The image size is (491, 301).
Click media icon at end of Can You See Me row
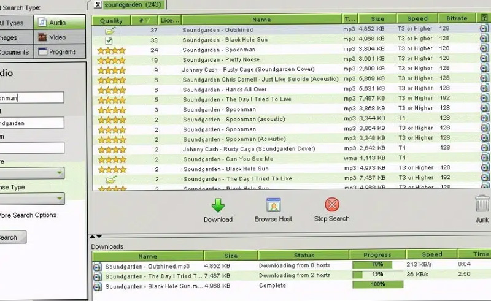pyautogui.click(x=485, y=158)
